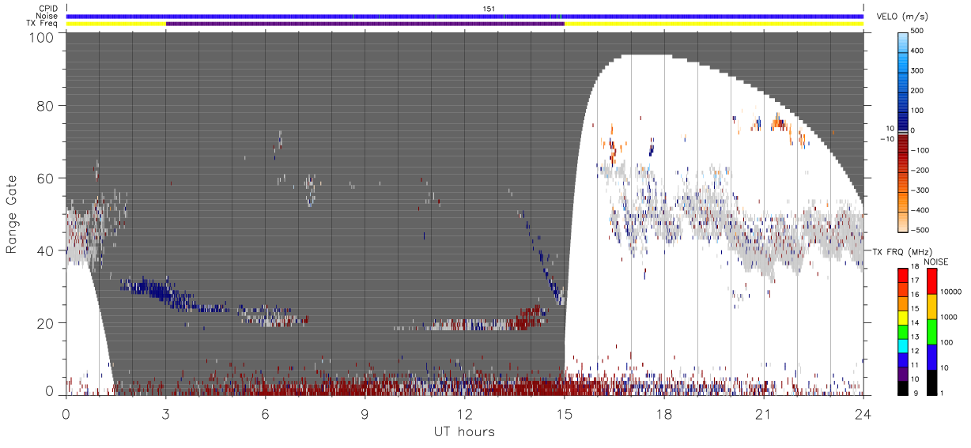Click the noise scale label 1000
This screenshot has height=448, width=971.
tap(948, 317)
